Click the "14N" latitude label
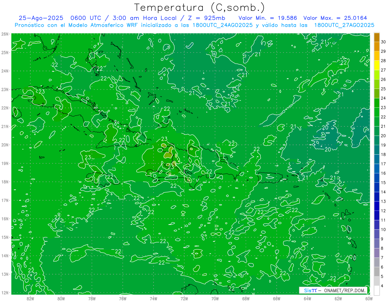 [5, 256]
